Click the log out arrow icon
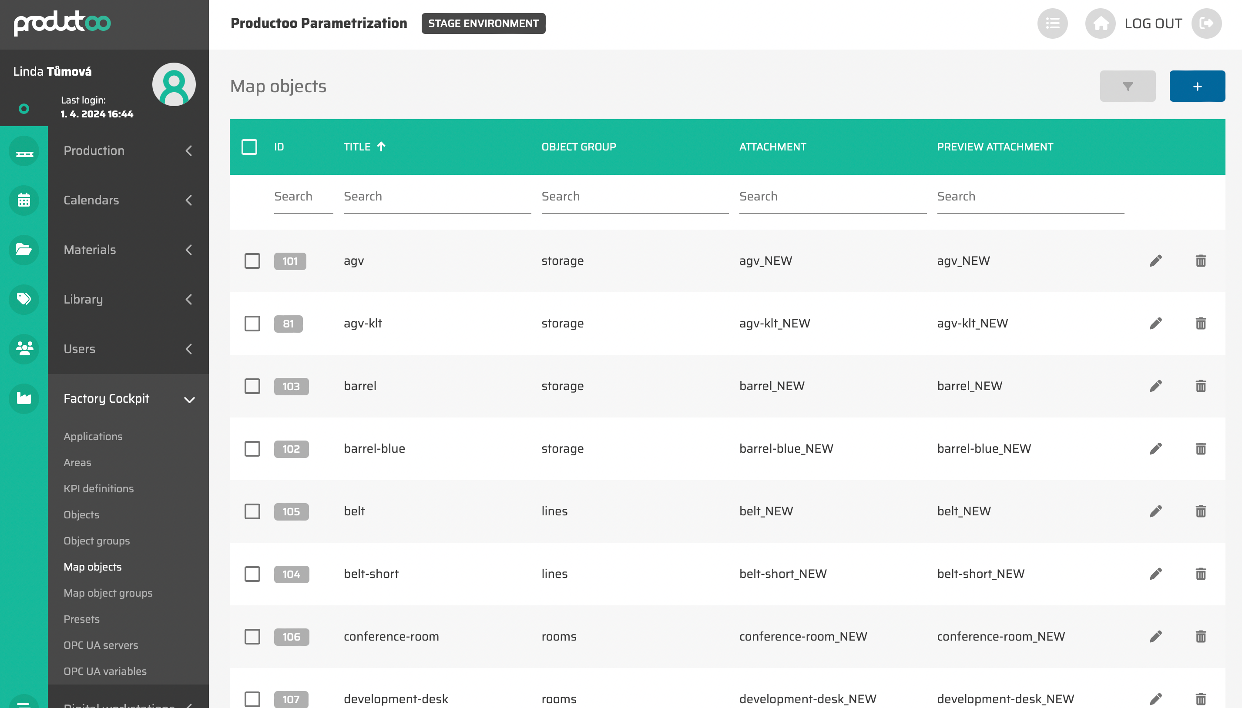Image resolution: width=1242 pixels, height=708 pixels. point(1206,23)
